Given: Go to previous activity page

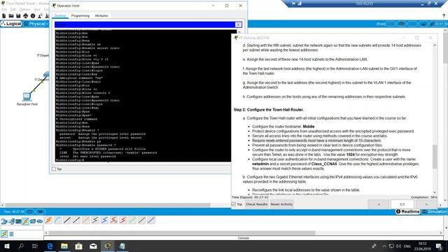Looking at the screenshot, I should (x=379, y=204).
